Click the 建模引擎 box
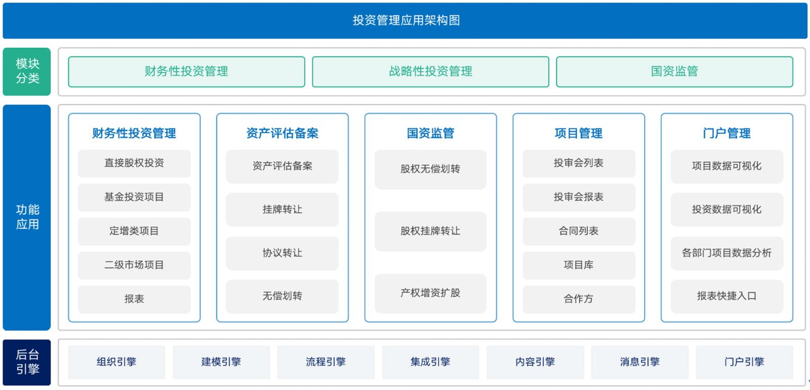 (x=221, y=362)
